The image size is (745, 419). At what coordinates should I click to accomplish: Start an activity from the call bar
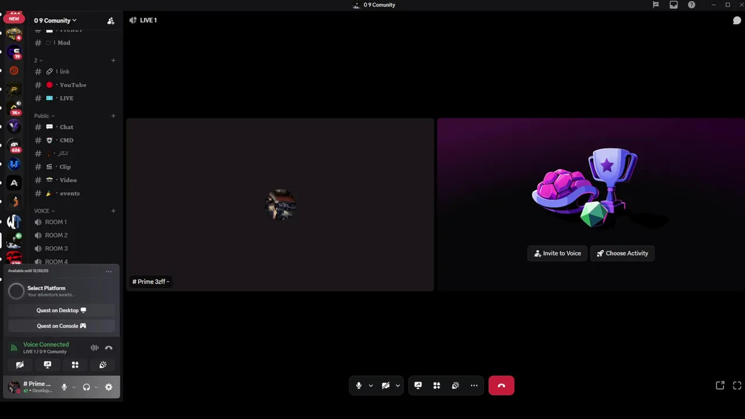(437, 385)
